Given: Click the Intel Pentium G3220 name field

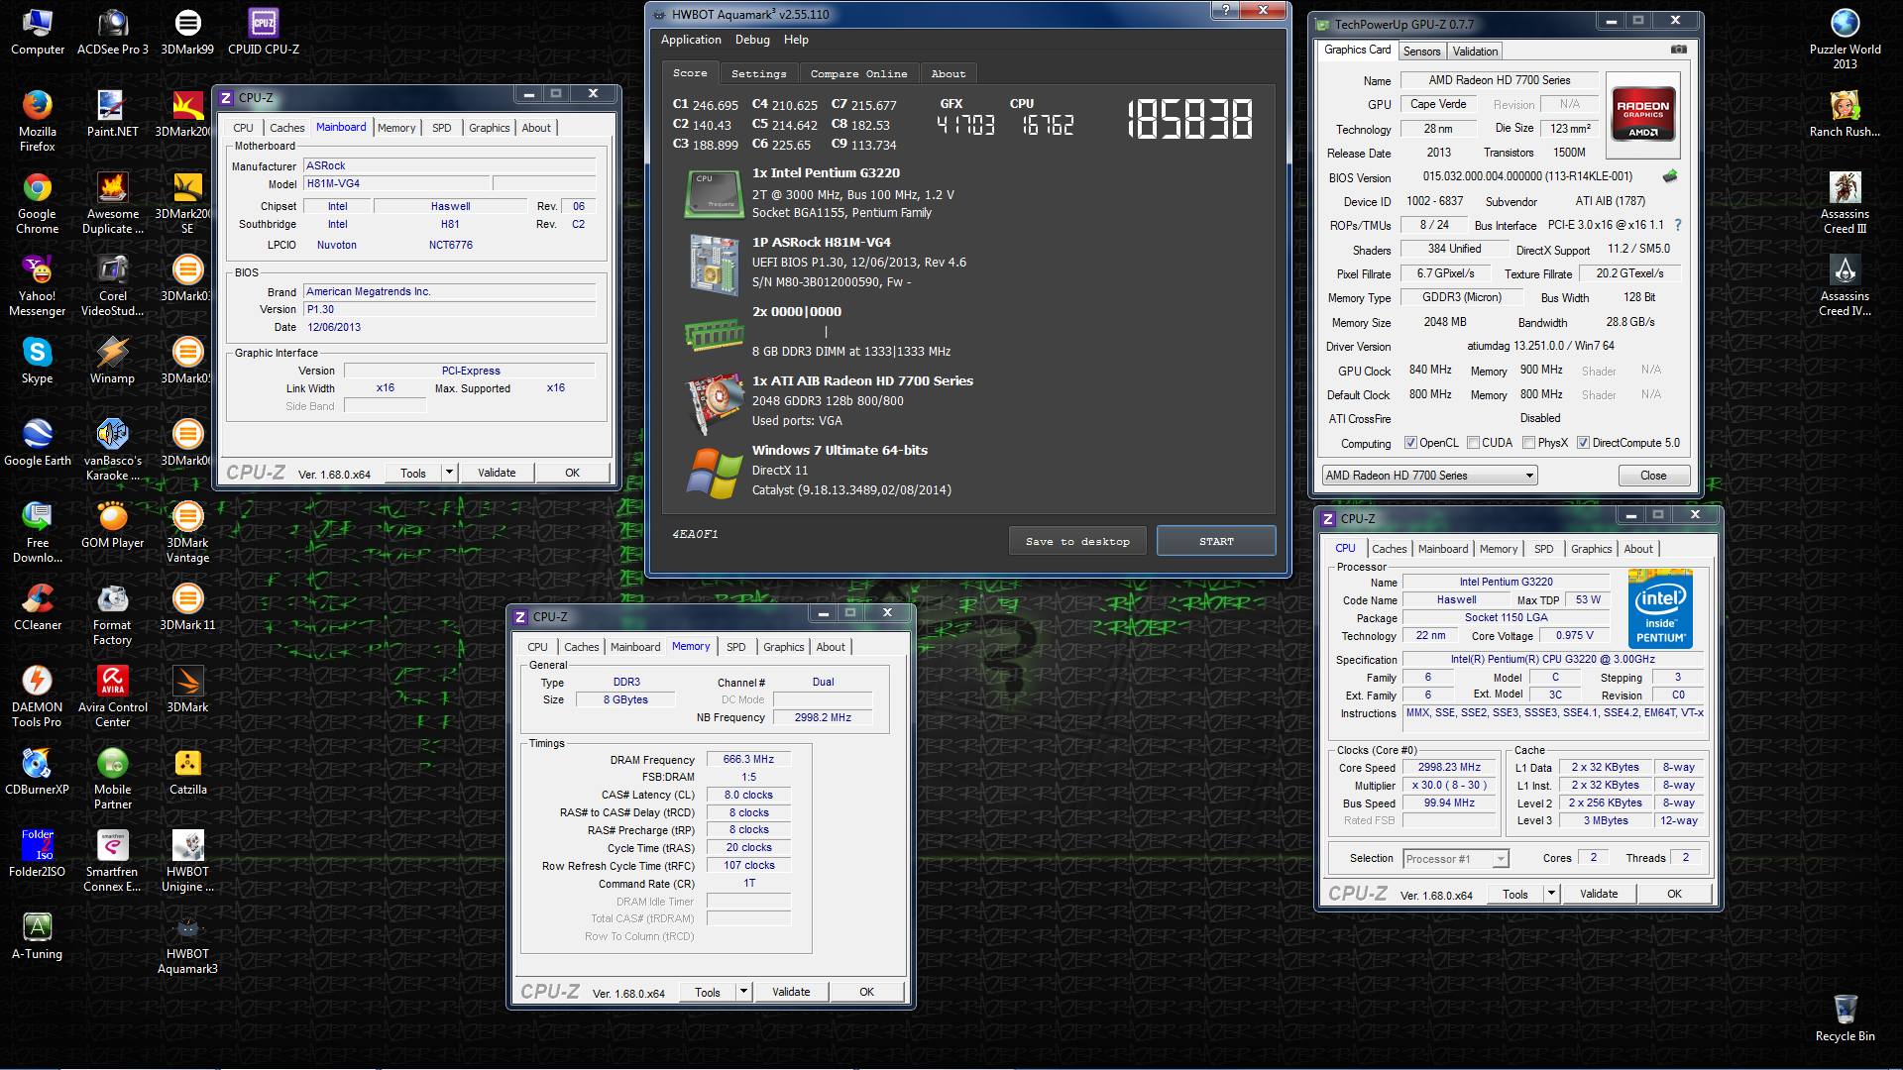Looking at the screenshot, I should click(1506, 582).
